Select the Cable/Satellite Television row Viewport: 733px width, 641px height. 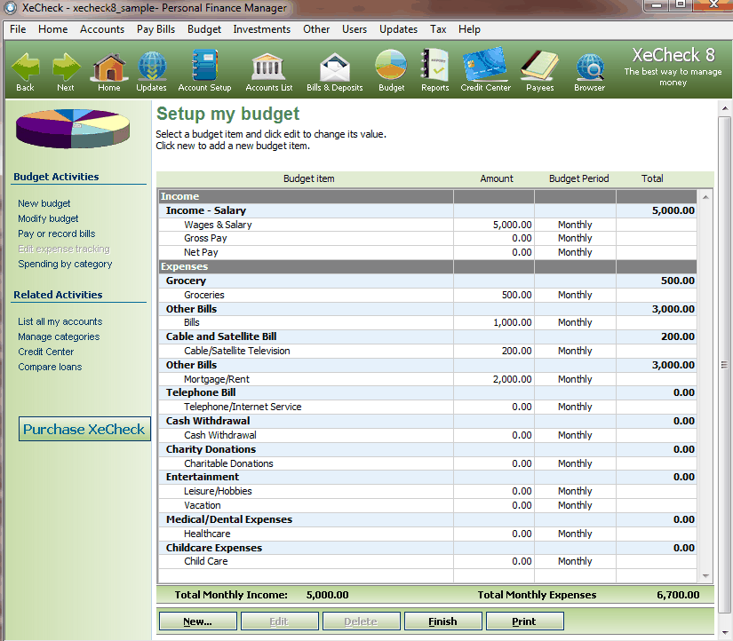point(427,351)
